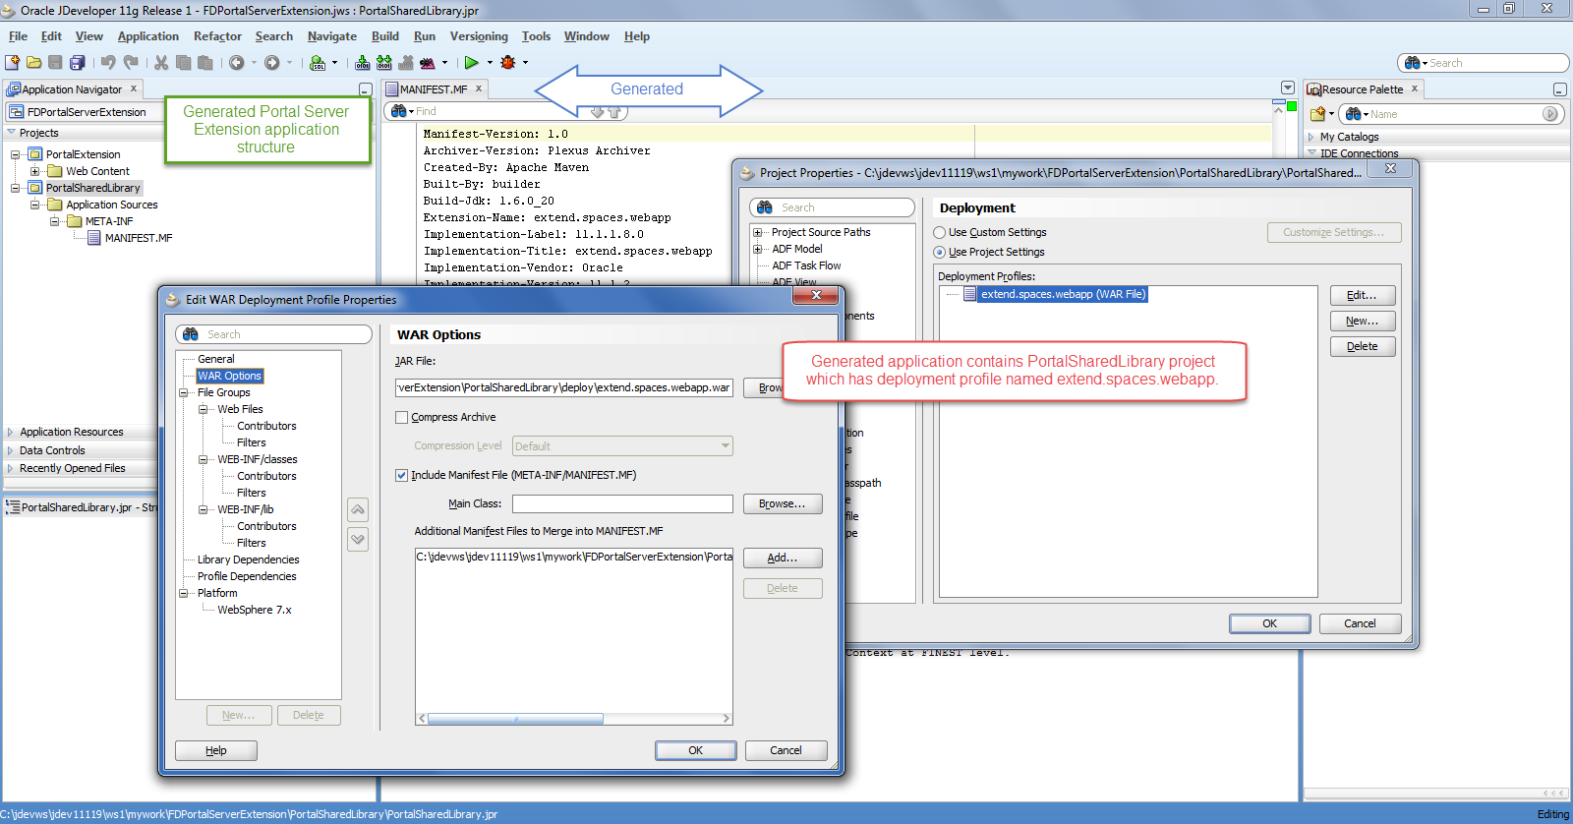This screenshot has height=824, width=1573.
Task: Click the Back navigation toolbar icon
Action: [237, 62]
